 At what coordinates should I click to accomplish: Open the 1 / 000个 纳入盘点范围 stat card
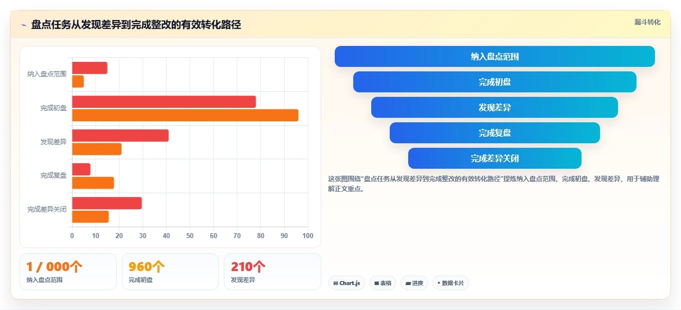pos(68,272)
